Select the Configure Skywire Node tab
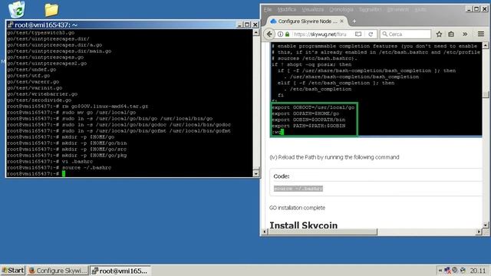 (x=306, y=21)
